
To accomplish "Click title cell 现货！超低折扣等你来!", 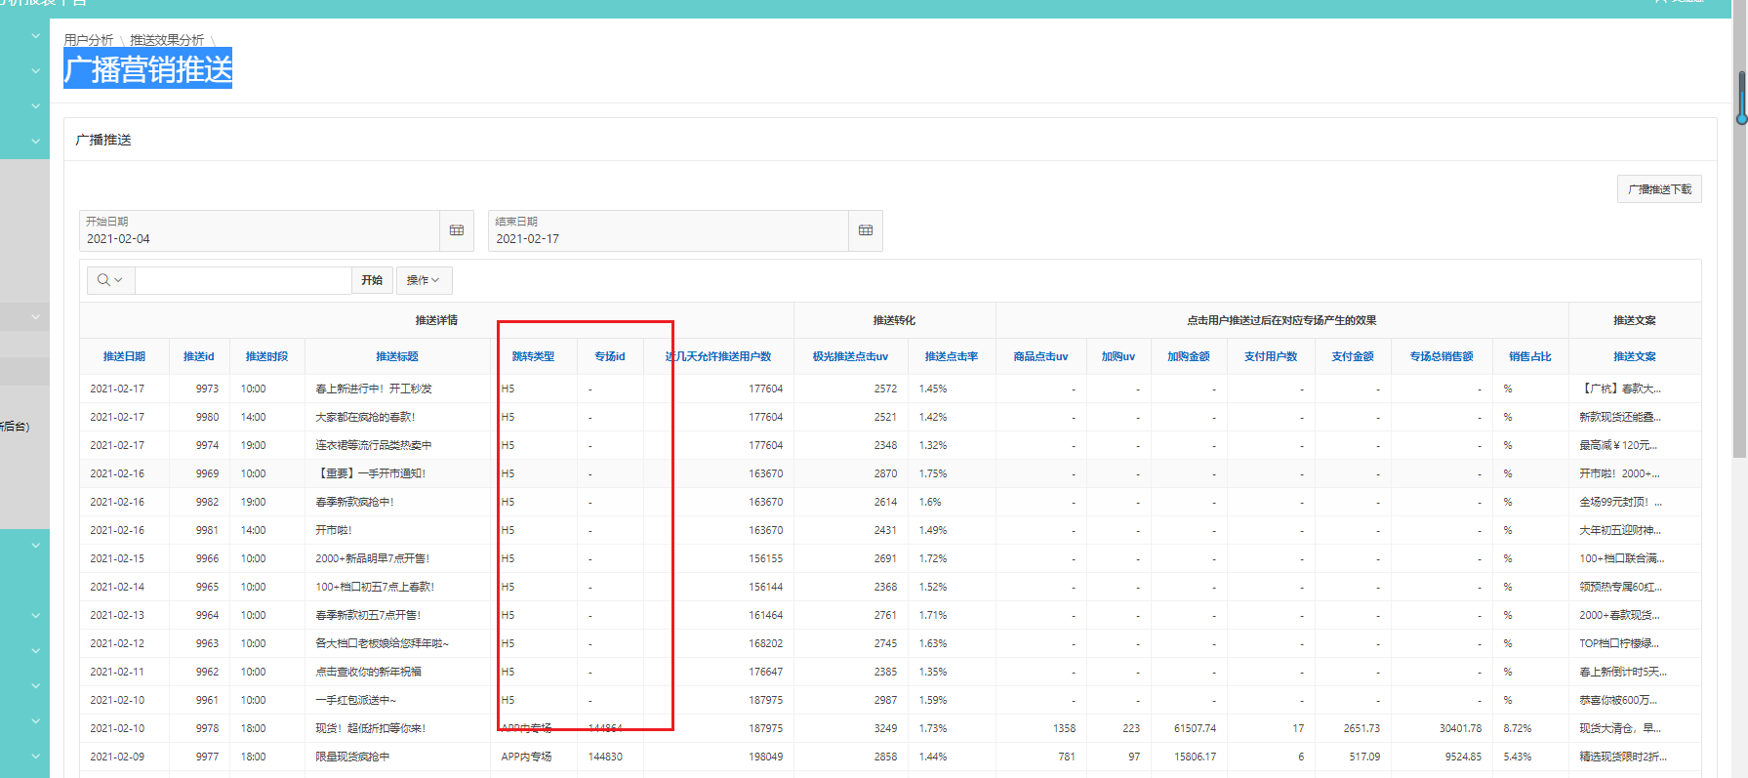I will (371, 728).
